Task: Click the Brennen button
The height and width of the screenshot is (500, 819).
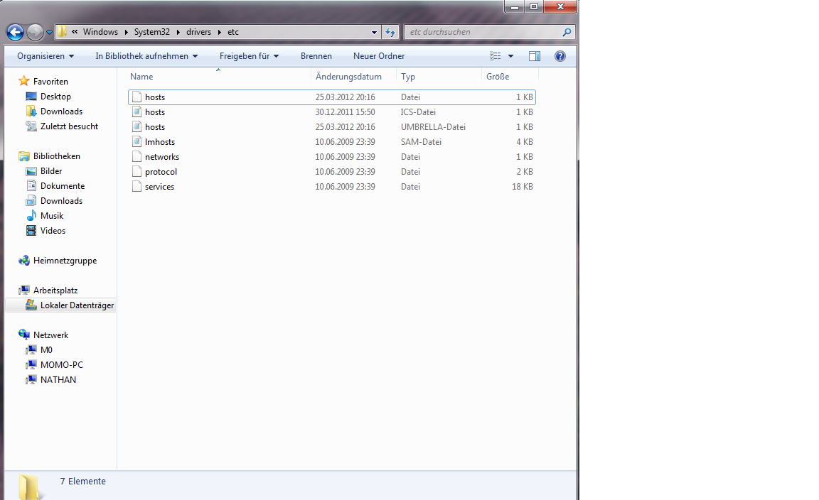Action: point(316,56)
